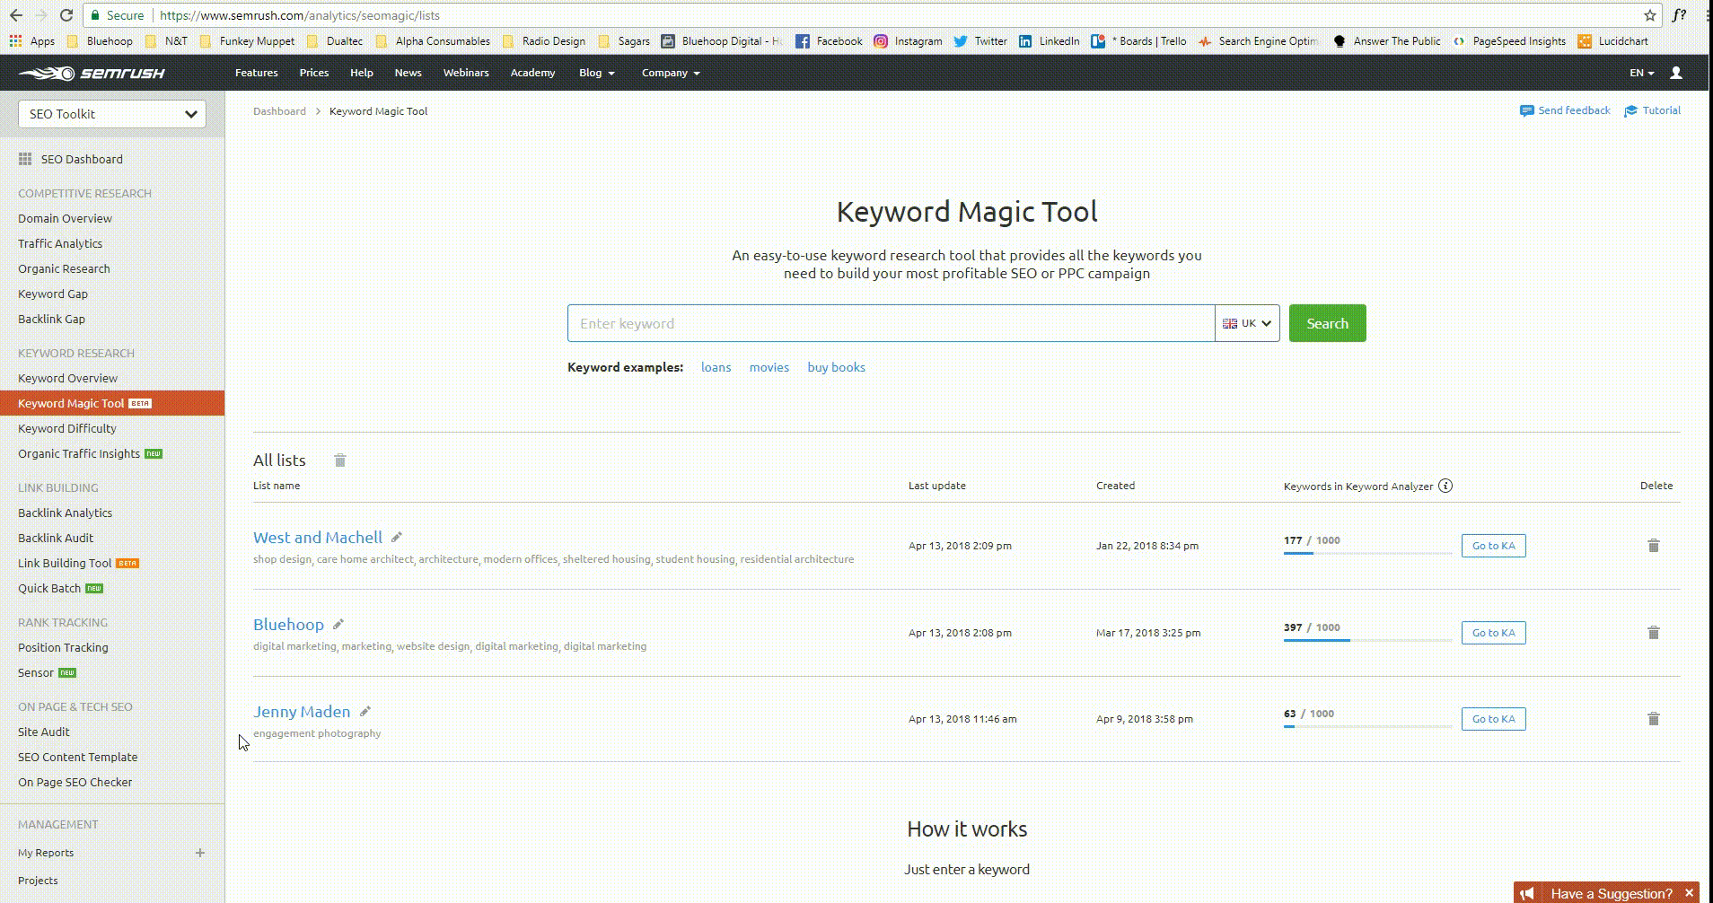Open Facebook bookmark

point(829,41)
